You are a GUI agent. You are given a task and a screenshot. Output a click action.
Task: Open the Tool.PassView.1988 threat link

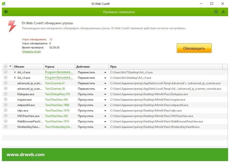coord(57,105)
